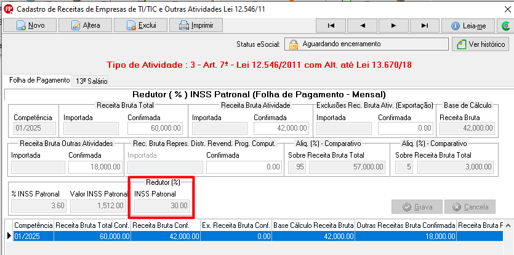Open the Leia-me information
The image size is (514, 255).
click(x=468, y=26)
